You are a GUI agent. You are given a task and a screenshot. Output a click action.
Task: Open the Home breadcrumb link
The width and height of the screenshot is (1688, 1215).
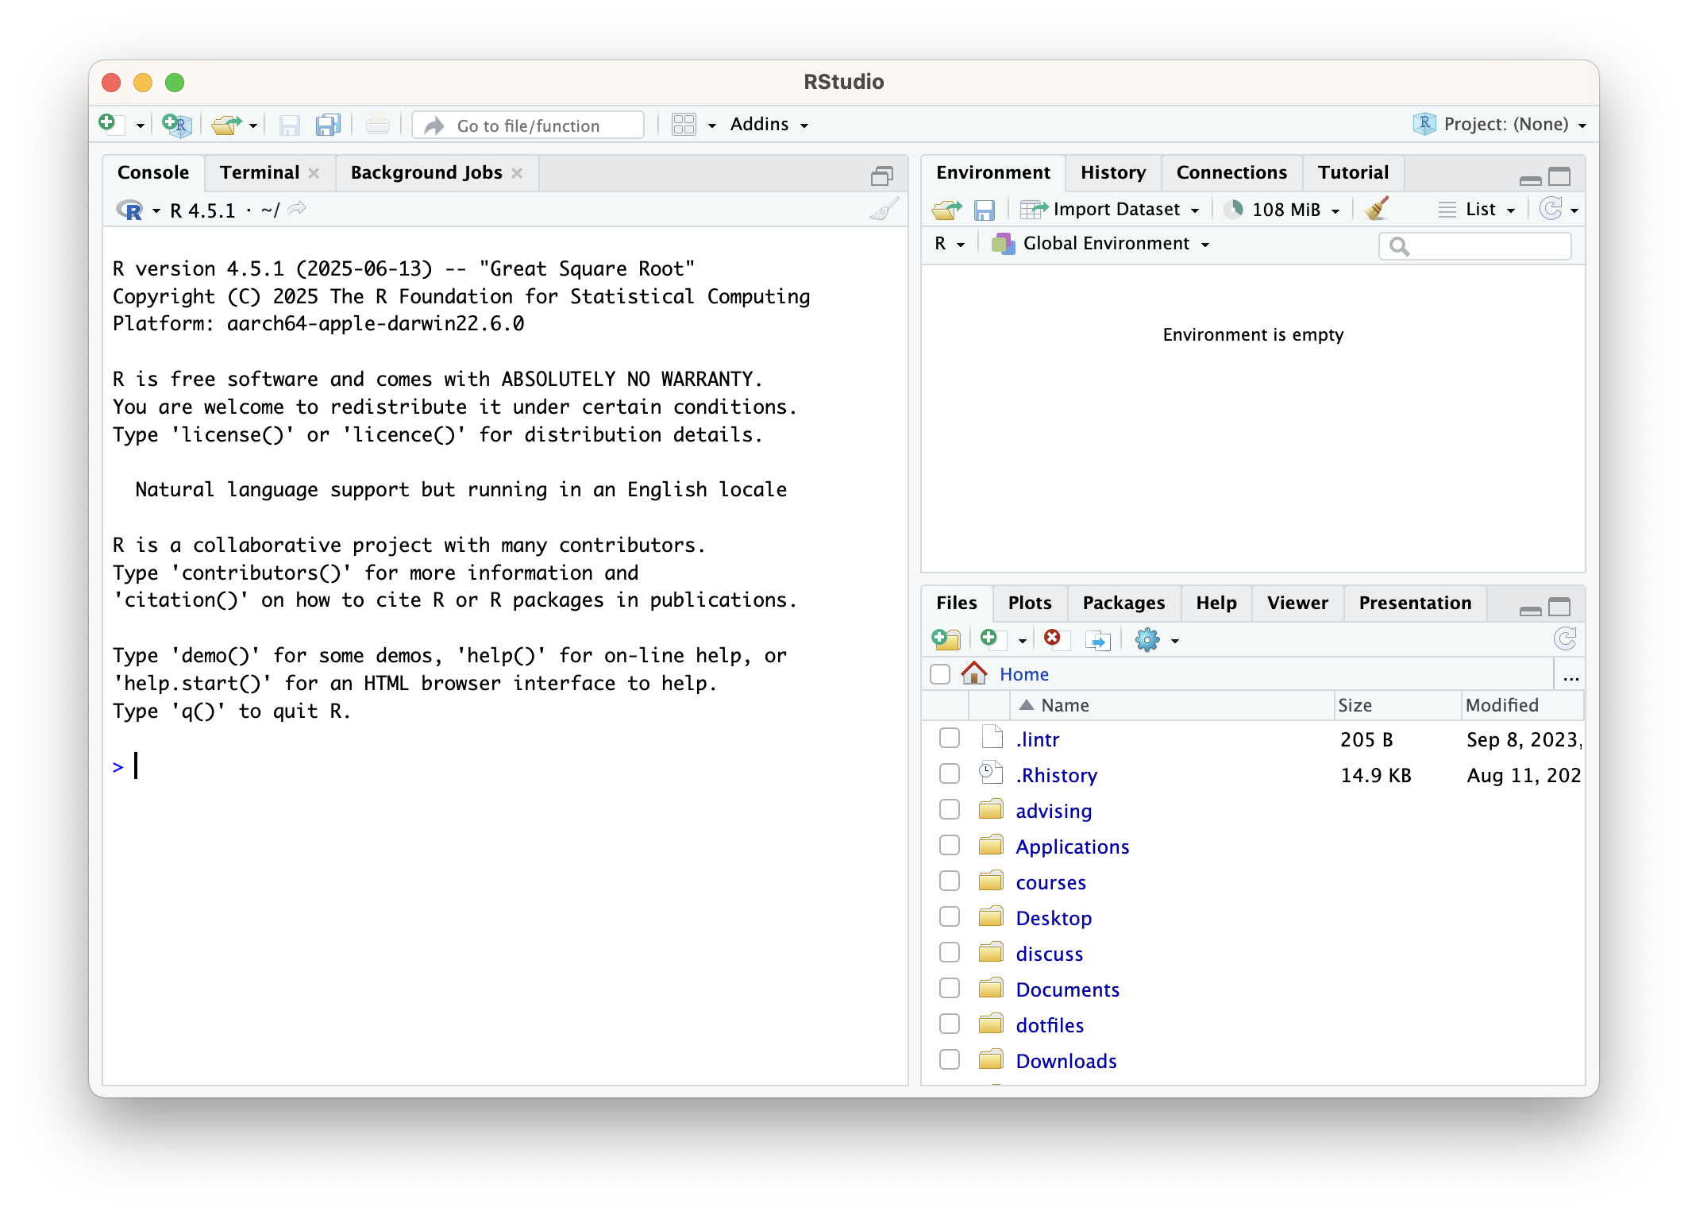point(1023,674)
